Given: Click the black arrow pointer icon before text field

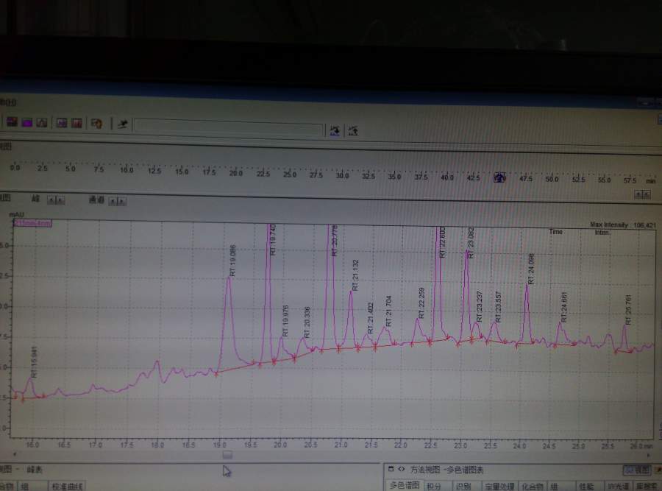Looking at the screenshot, I should click(122, 124).
